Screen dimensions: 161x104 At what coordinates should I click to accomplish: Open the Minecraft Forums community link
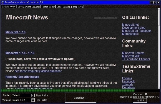(x=133, y=53)
